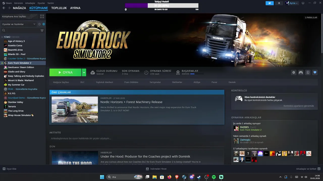
Task: Open game settings gear icon
Action: tap(293, 72)
